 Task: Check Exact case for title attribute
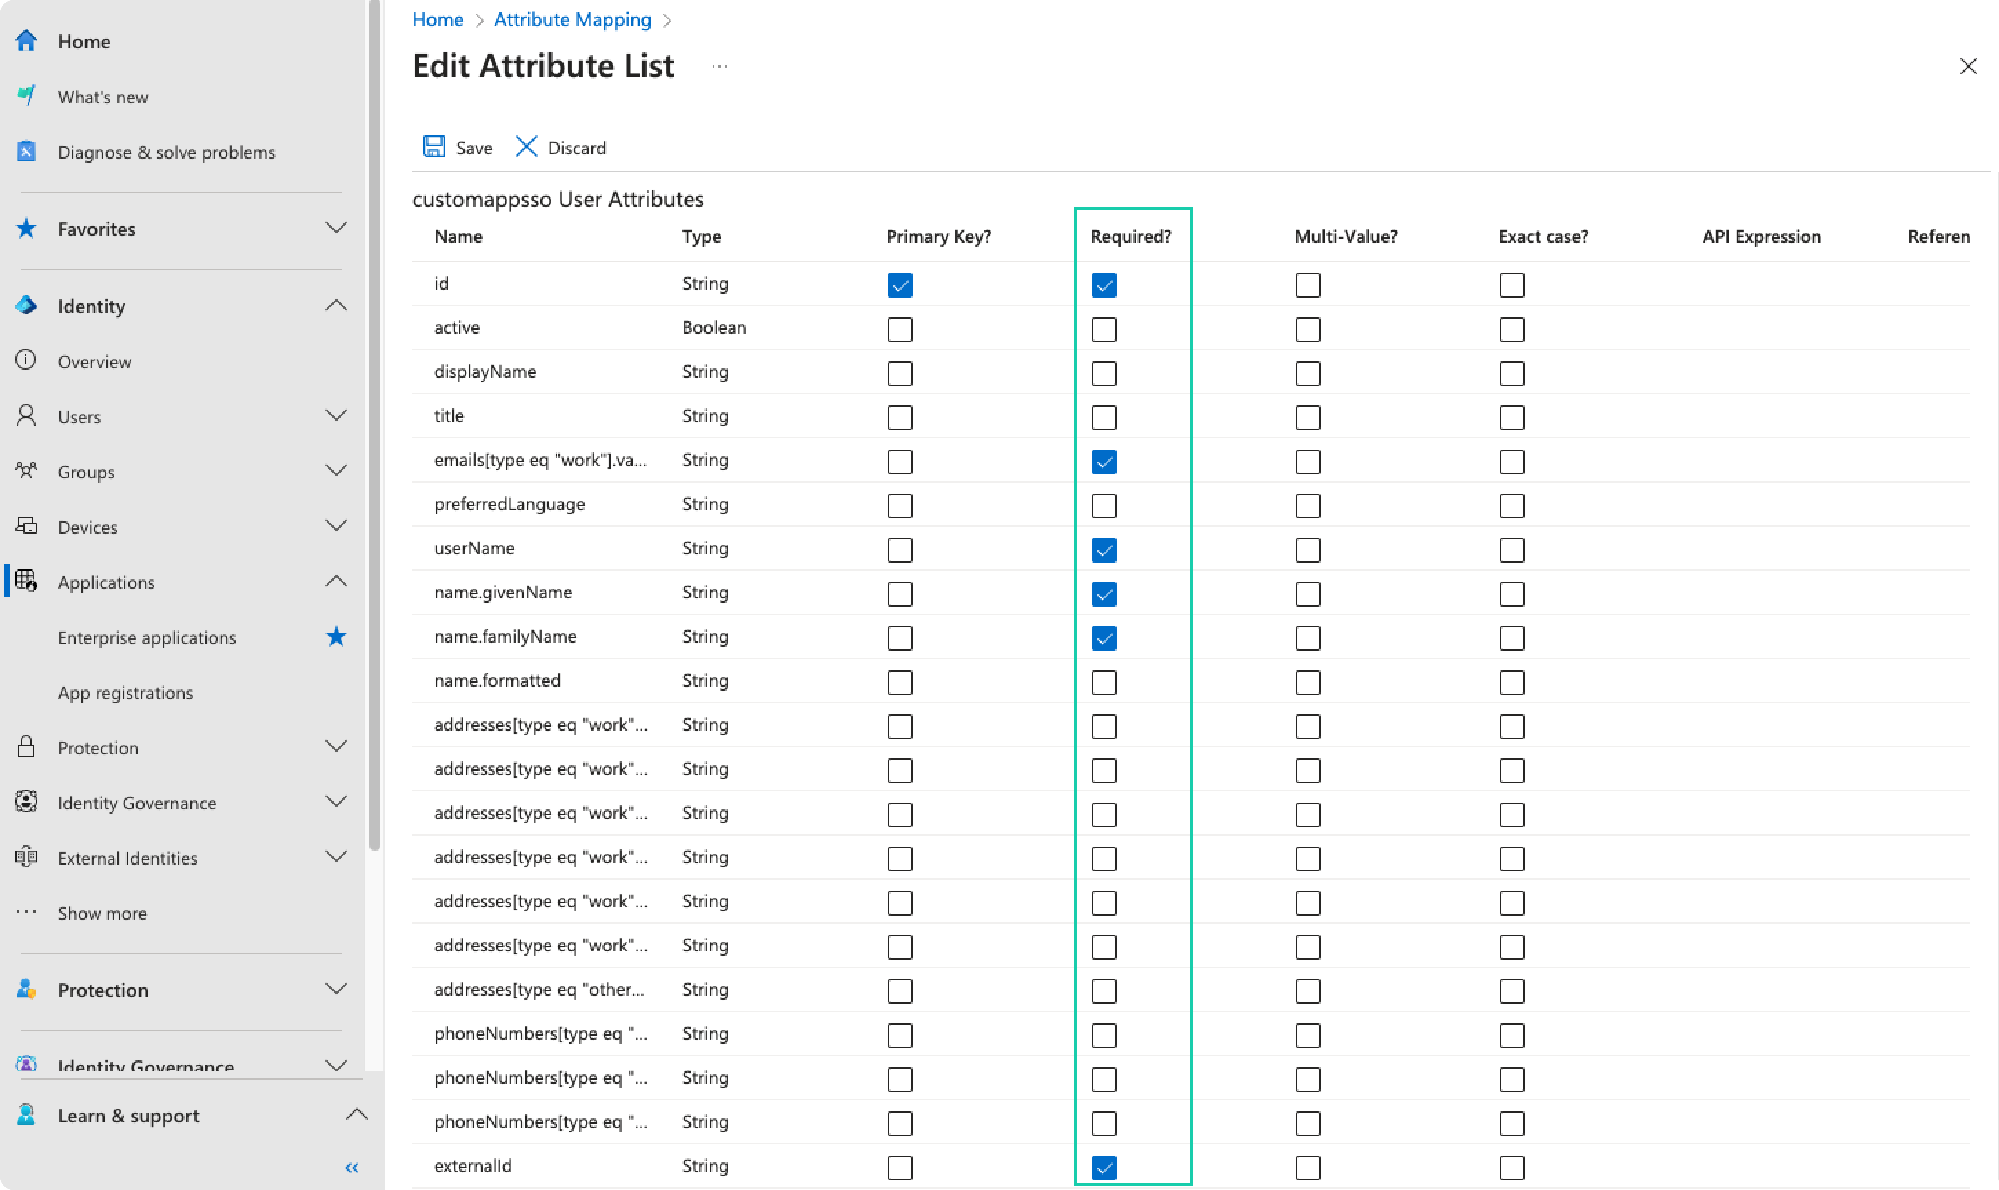pos(1512,418)
